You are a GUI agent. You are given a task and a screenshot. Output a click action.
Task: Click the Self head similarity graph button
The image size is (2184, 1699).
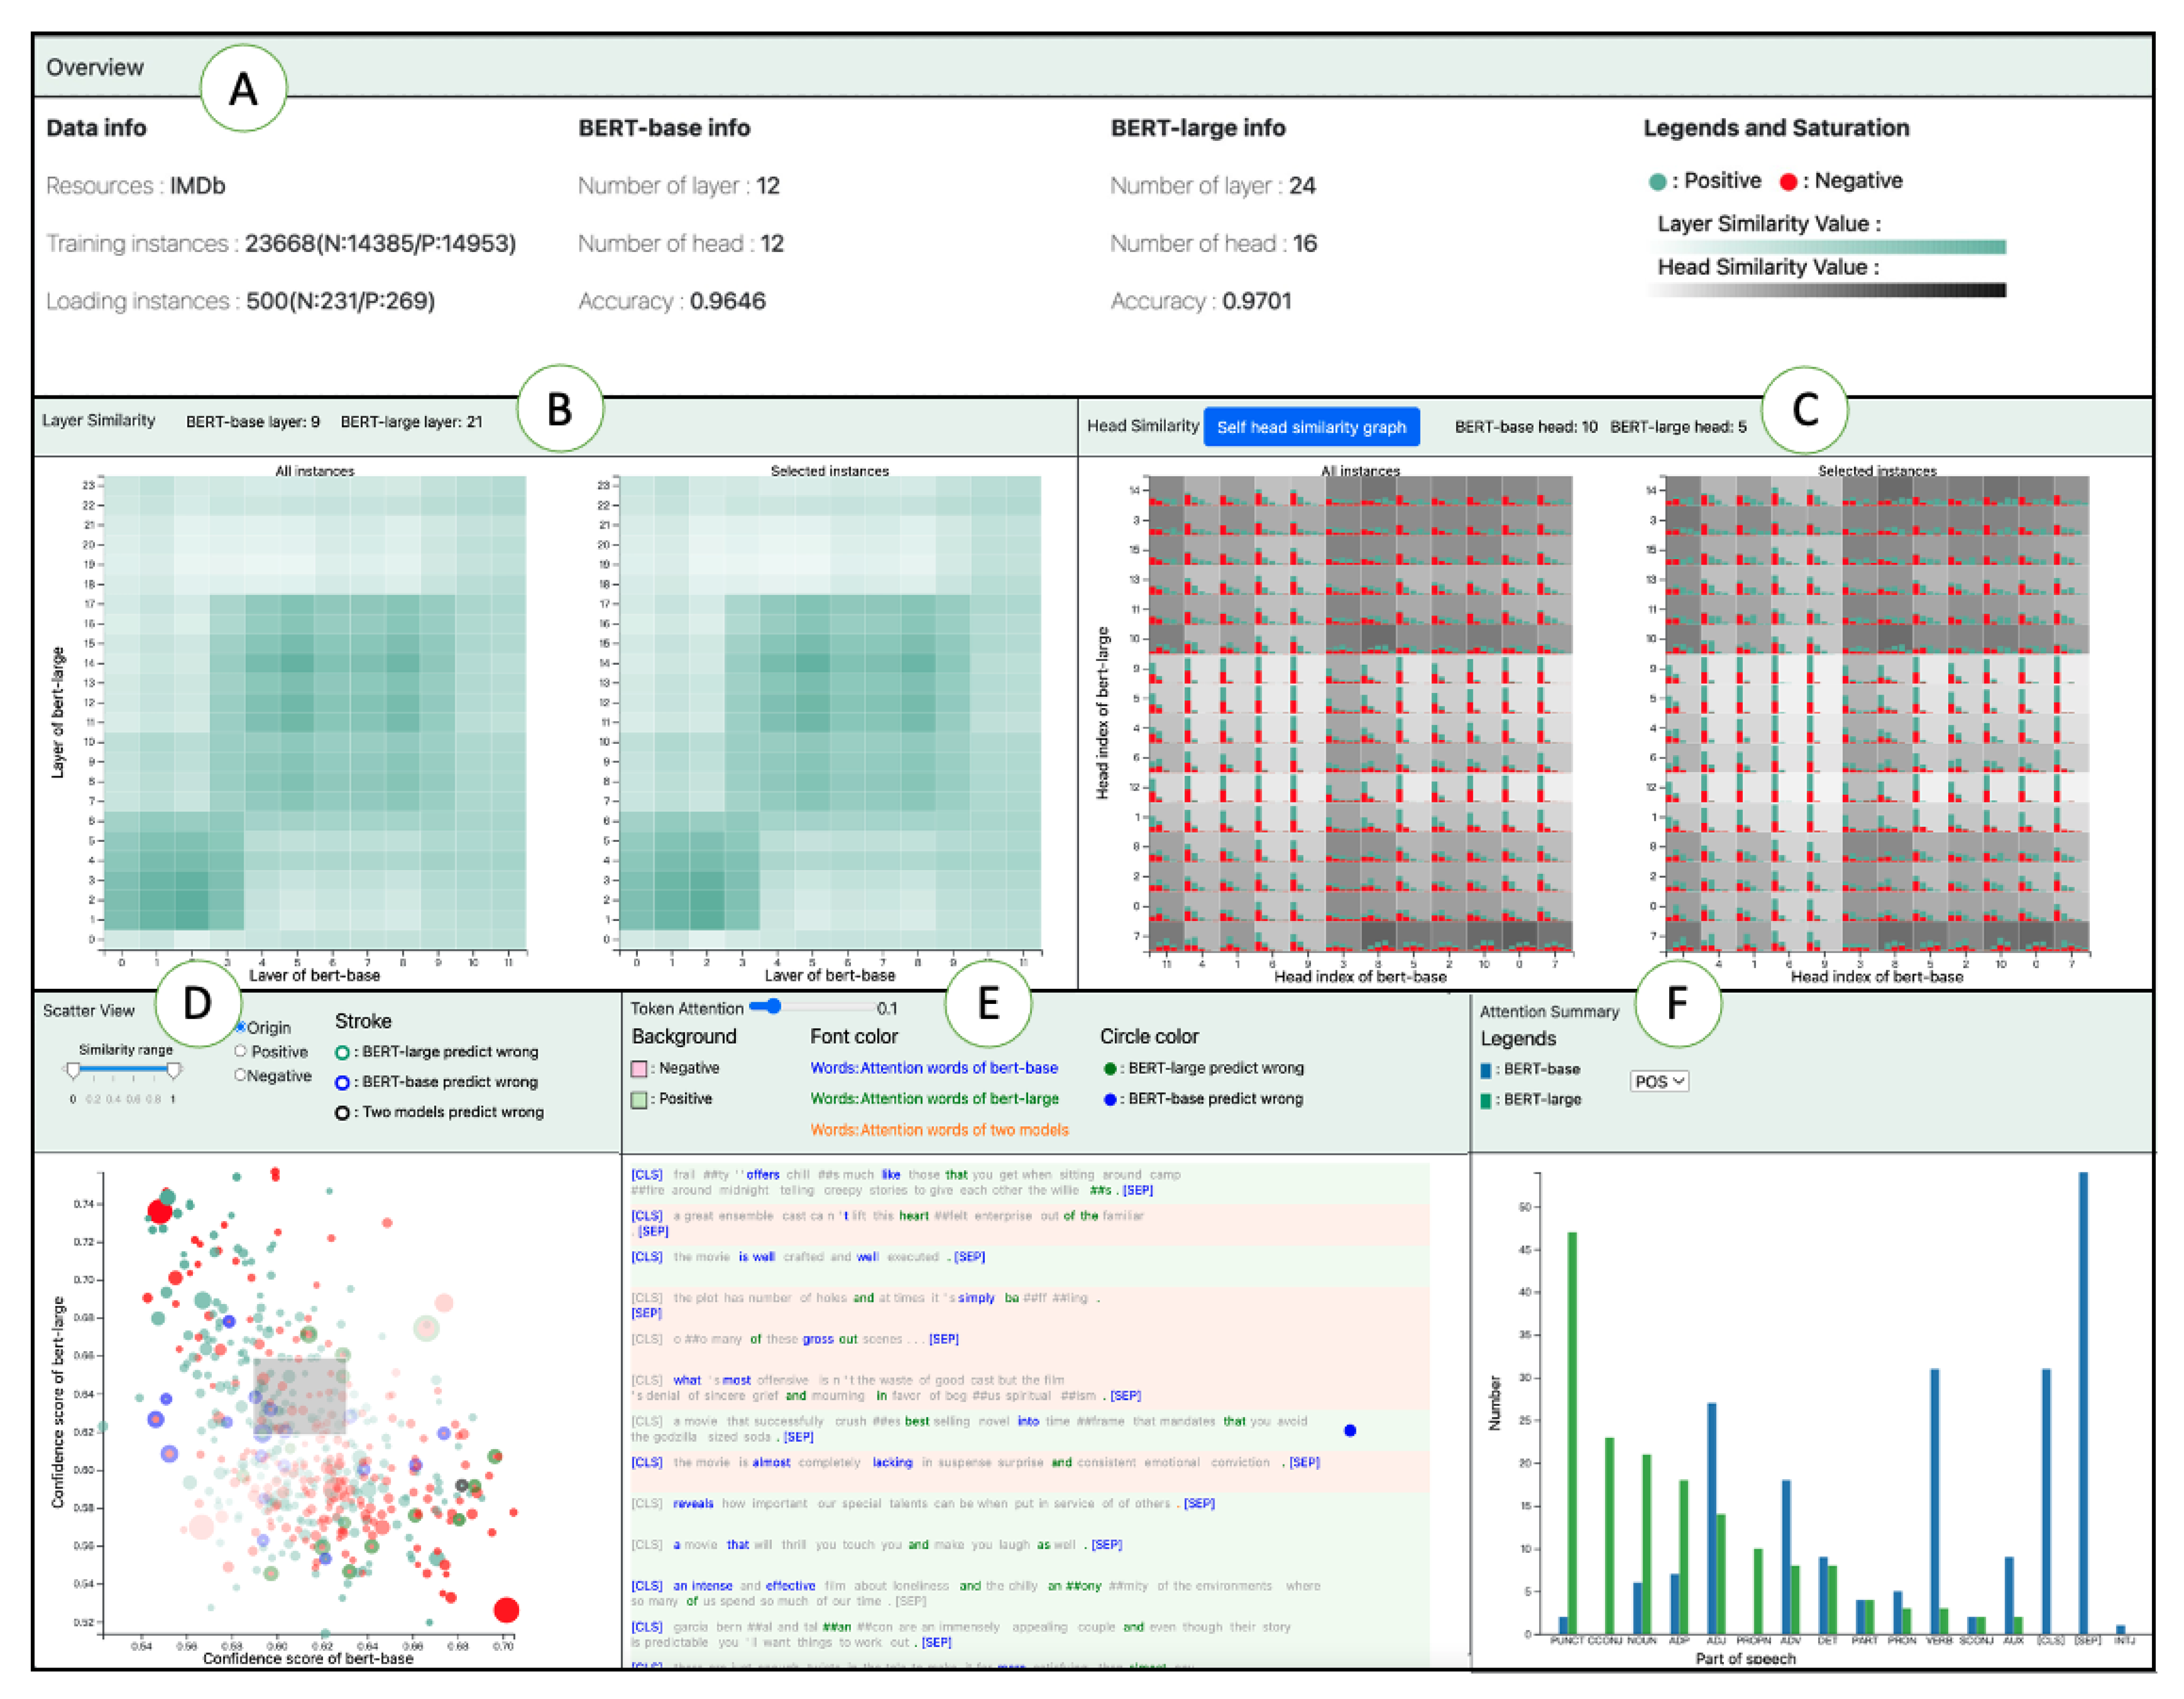(x=1311, y=428)
